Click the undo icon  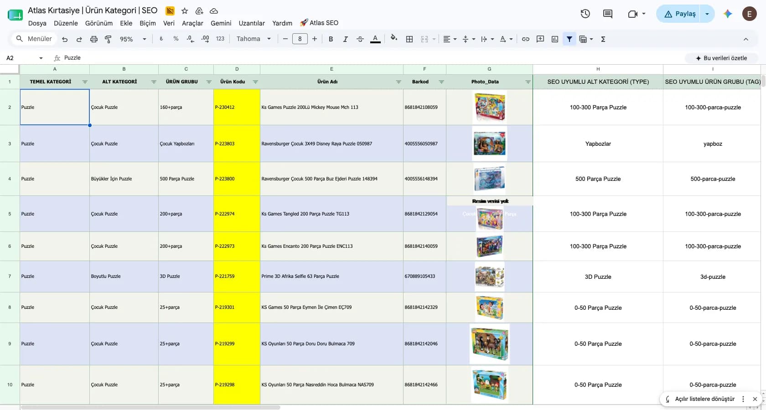[x=65, y=39]
